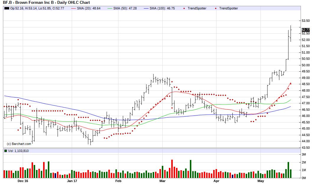
Task: Click the 'SMA (50): 47.28' legend text
Action: pyautogui.click(x=125, y=8)
